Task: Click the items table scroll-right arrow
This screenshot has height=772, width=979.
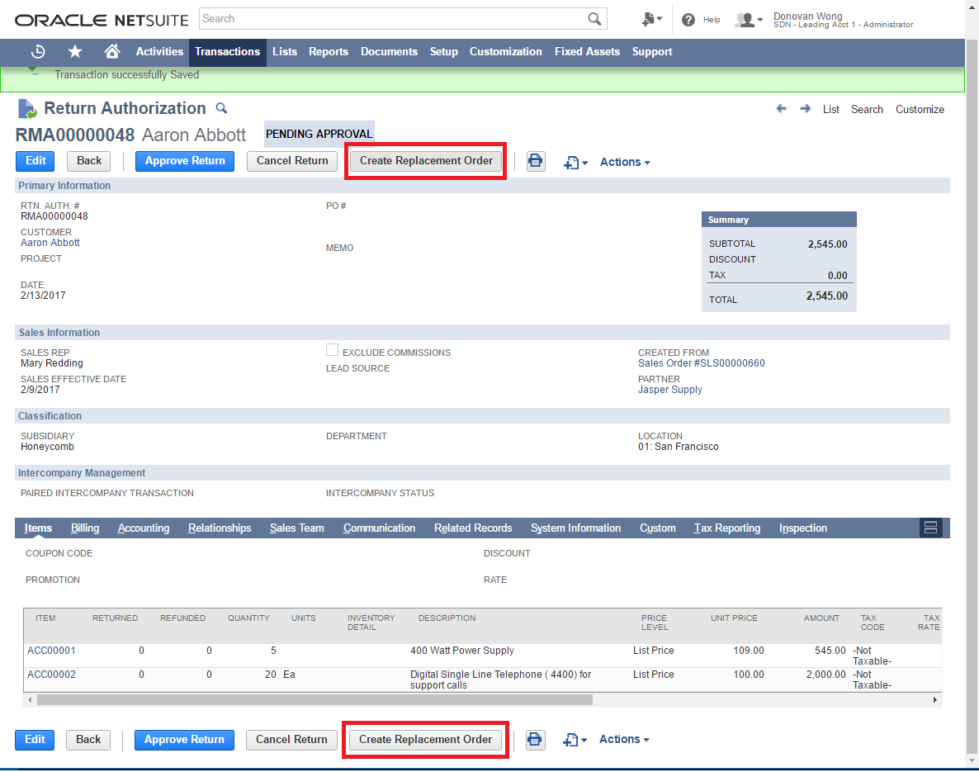Action: tap(934, 699)
